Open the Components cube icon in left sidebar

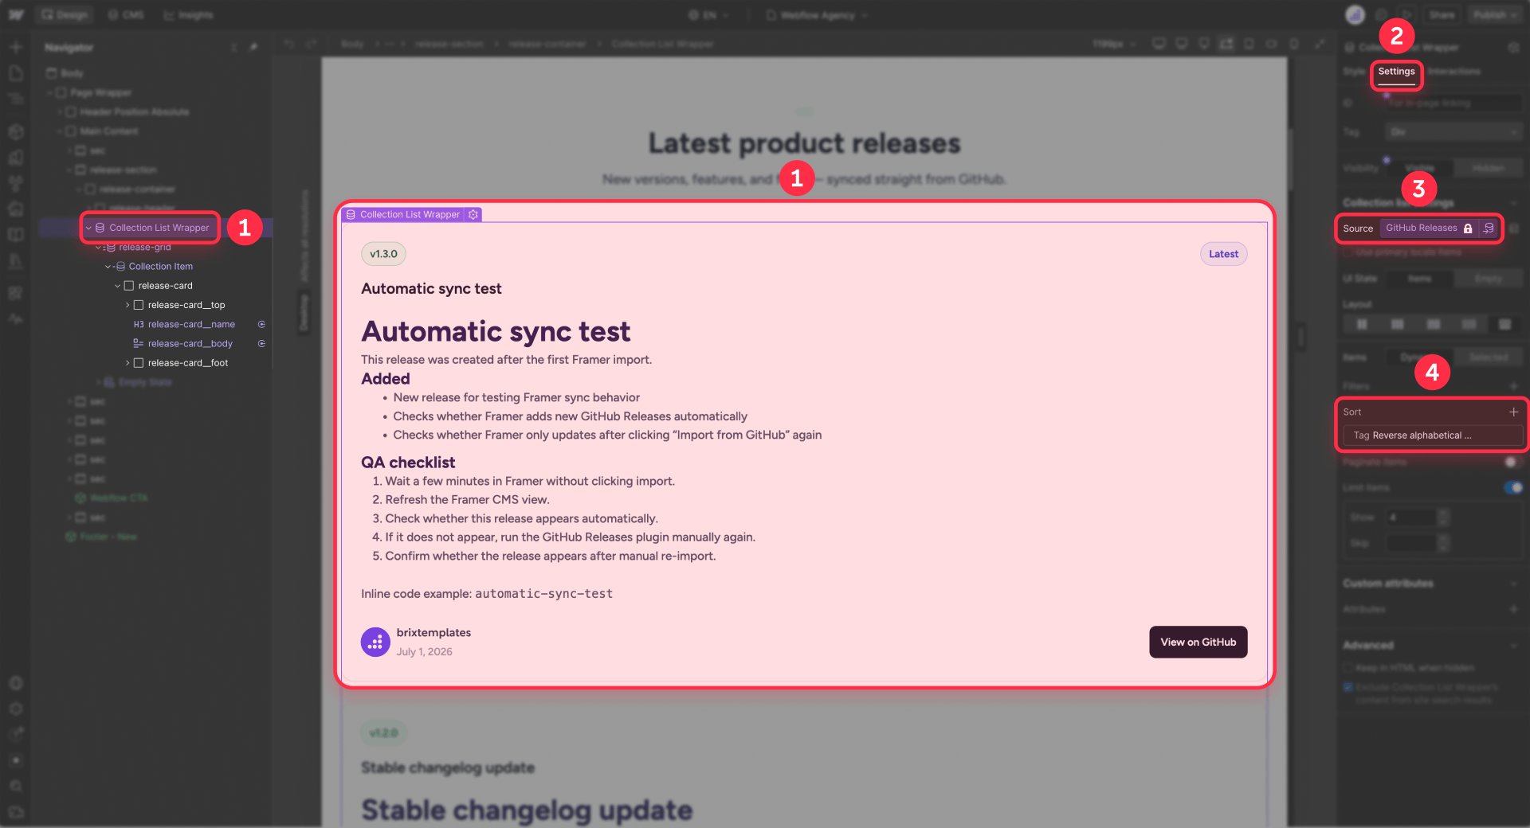pos(16,131)
